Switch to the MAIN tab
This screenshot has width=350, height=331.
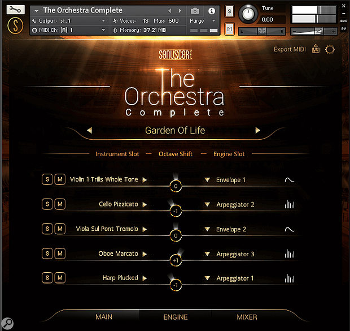(x=104, y=317)
